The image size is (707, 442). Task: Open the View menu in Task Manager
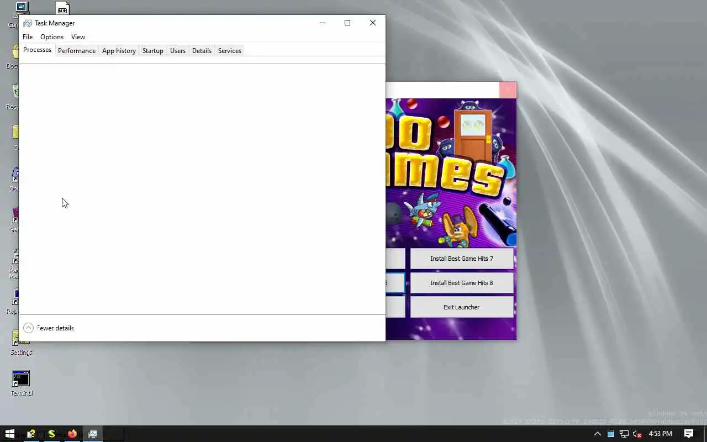tap(78, 37)
